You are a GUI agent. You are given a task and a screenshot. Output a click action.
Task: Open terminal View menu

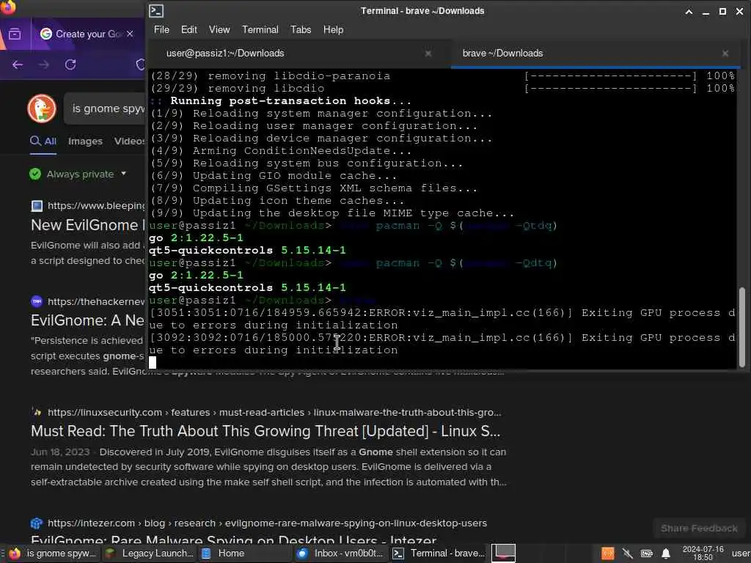[x=219, y=29]
